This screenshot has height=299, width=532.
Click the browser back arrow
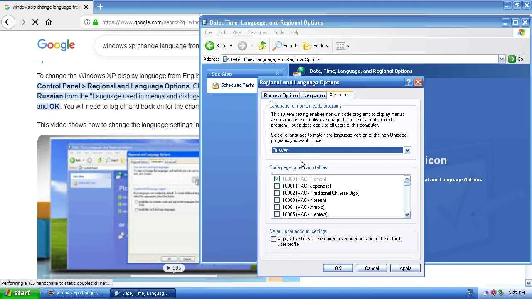(8, 22)
